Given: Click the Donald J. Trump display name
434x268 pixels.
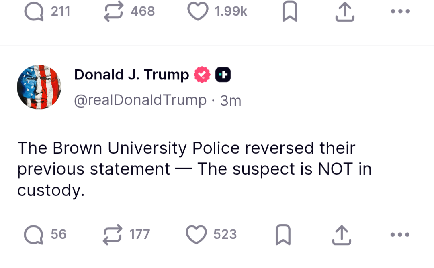Looking at the screenshot, I should click(x=131, y=75).
